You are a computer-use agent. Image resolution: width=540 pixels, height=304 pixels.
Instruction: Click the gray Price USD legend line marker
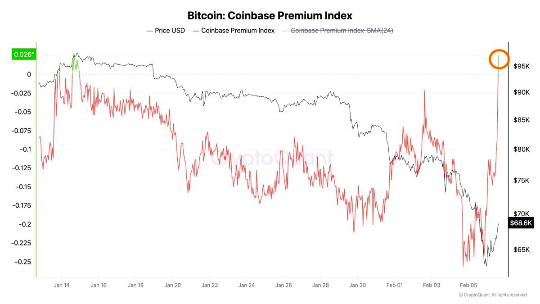click(150, 31)
